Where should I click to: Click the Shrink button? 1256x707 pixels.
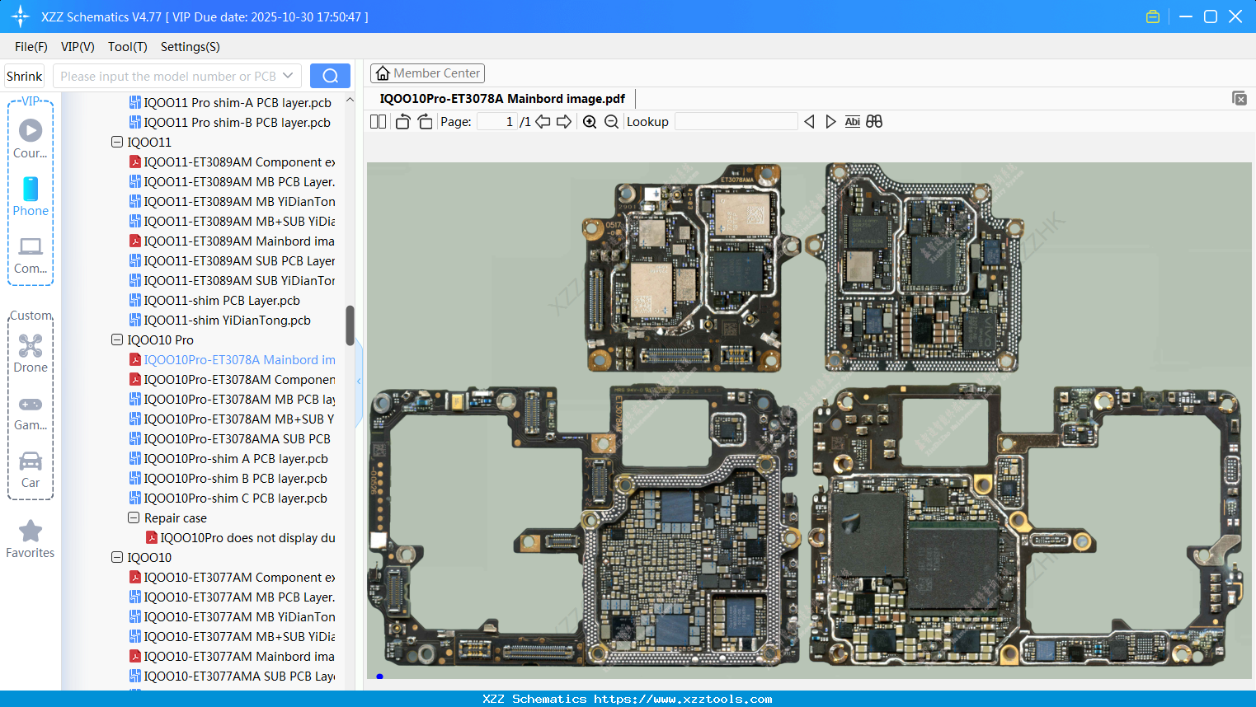pyautogui.click(x=23, y=75)
